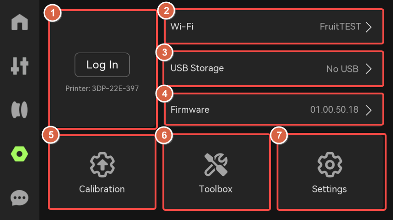This screenshot has width=393, height=220.
Task: Open the chat bubble messages icon
Action: (x=19, y=198)
